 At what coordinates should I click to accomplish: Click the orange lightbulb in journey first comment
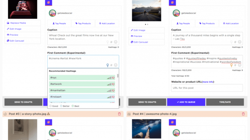[232, 65]
